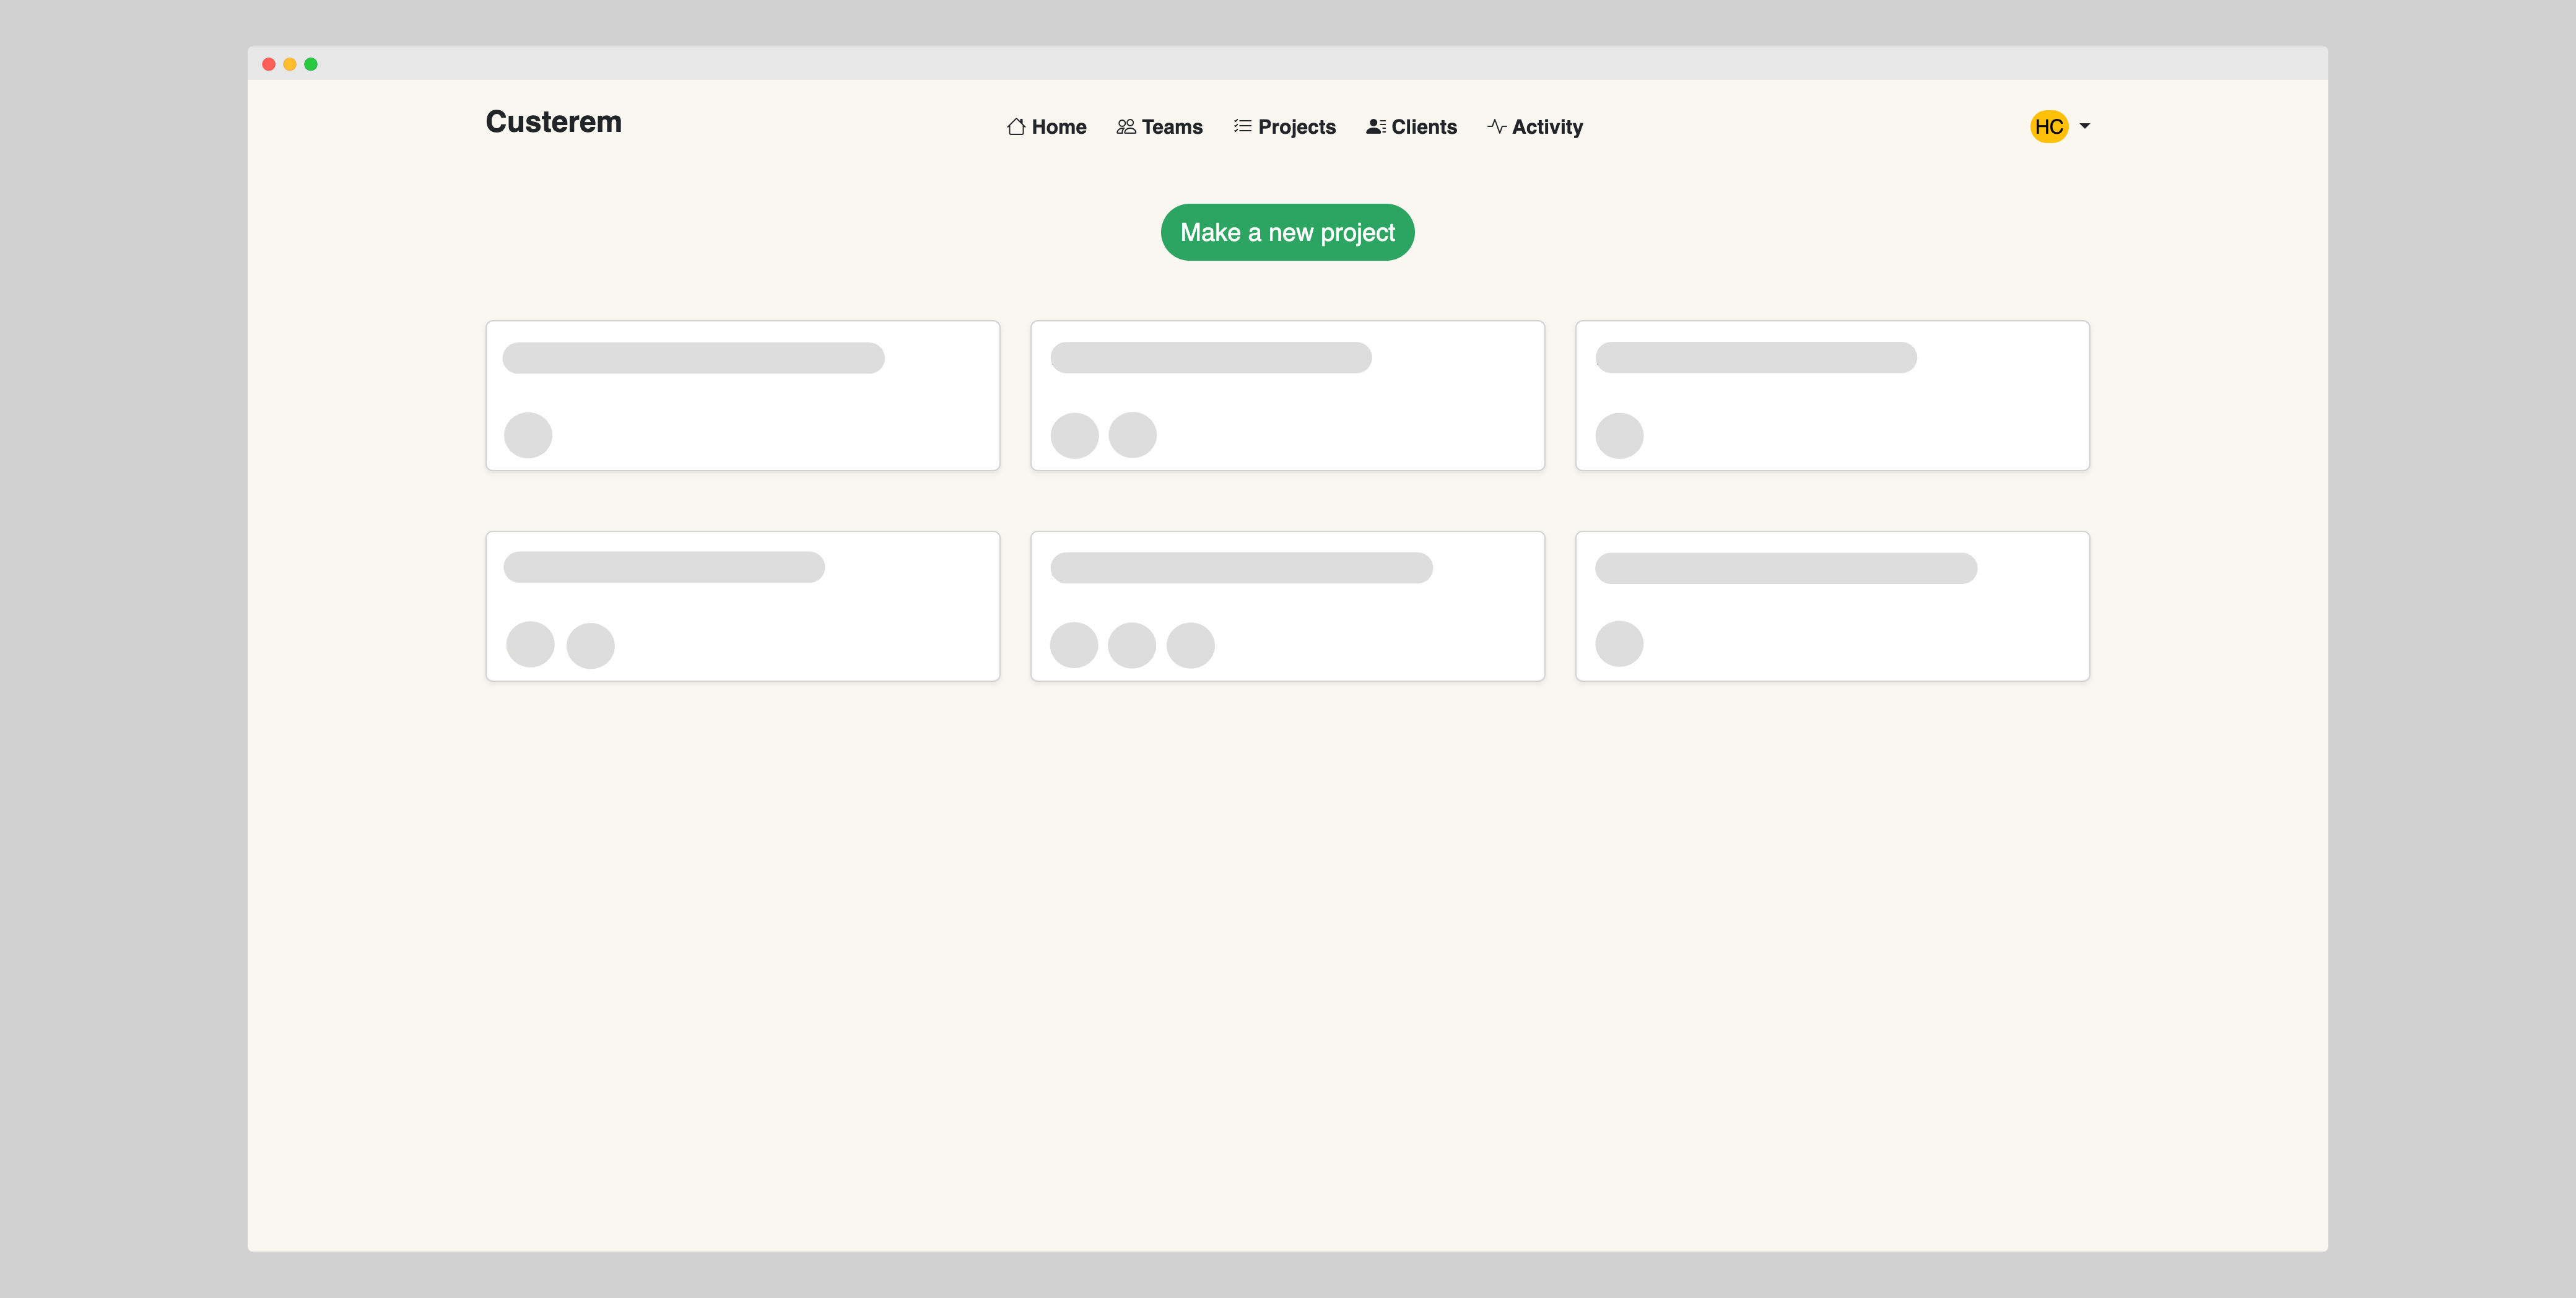The width and height of the screenshot is (2576, 1298).
Task: Click the yellow window minimize dot
Action: (x=290, y=64)
